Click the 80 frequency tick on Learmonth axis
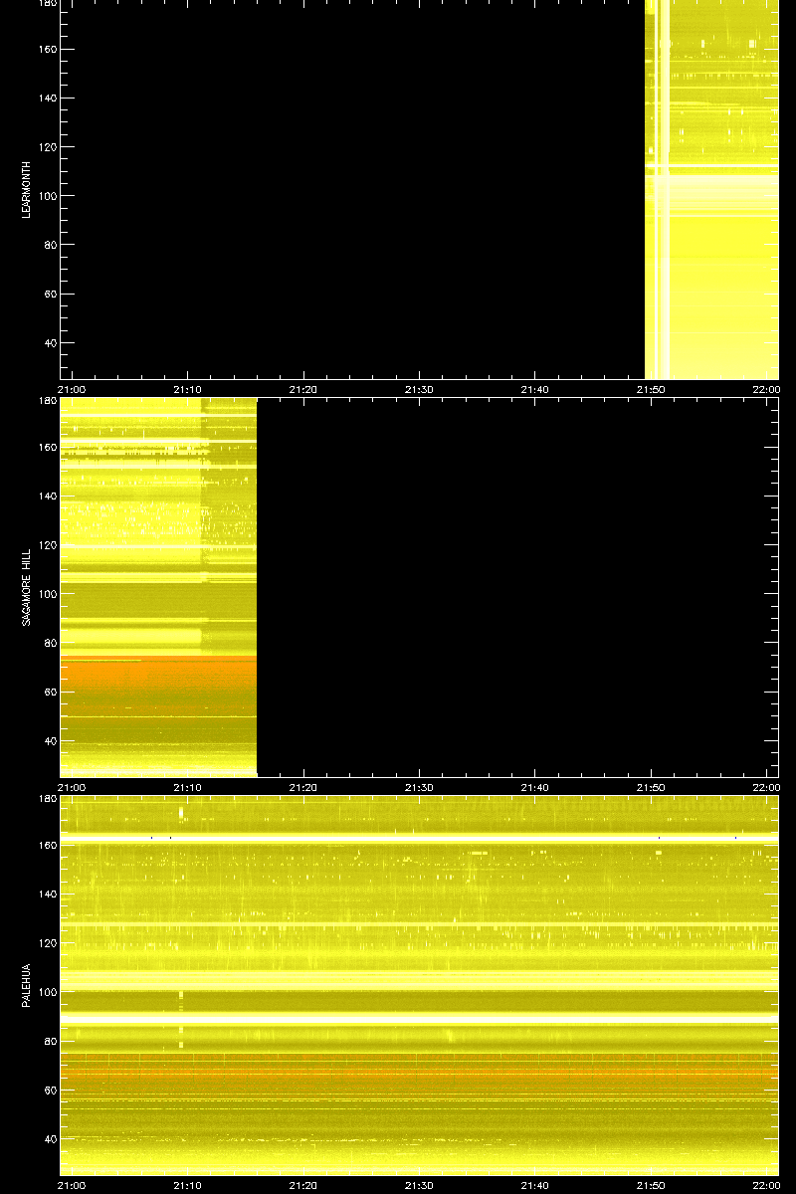 pos(49,245)
